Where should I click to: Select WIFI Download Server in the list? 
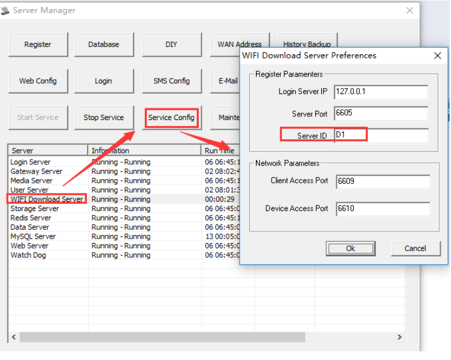click(x=47, y=199)
